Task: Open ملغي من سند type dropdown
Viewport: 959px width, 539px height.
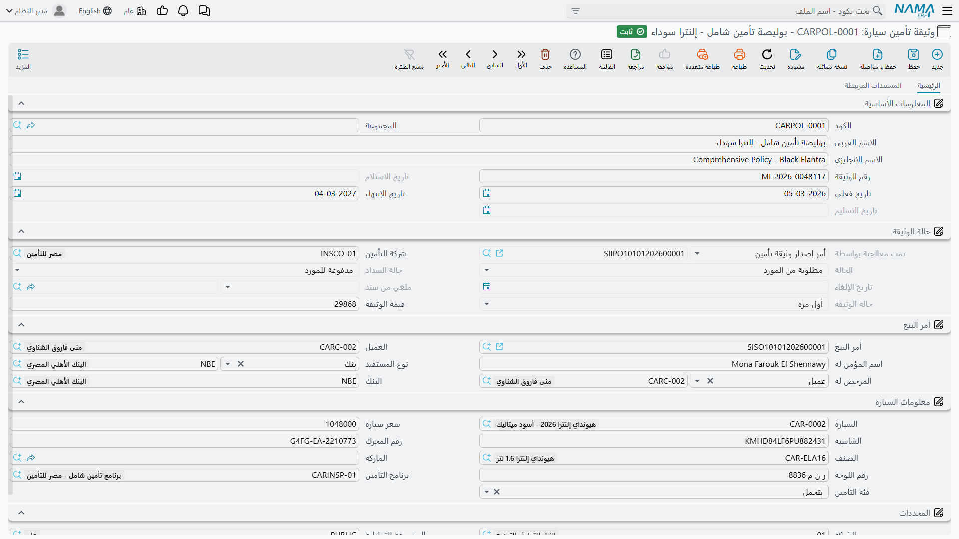Action: [x=228, y=287]
